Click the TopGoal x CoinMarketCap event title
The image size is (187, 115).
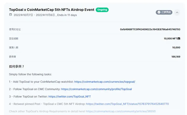(52, 10)
